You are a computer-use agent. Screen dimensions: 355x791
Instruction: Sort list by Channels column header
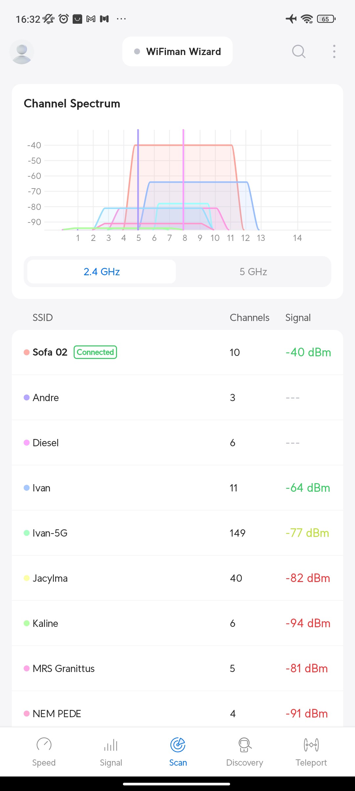coord(249,318)
